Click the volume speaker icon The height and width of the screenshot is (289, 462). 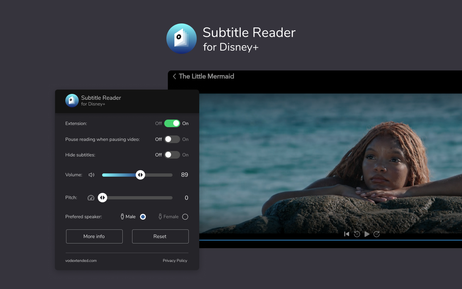pyautogui.click(x=92, y=175)
